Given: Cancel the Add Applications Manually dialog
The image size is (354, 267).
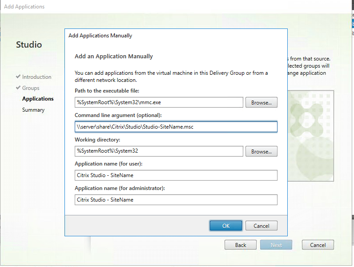Looking at the screenshot, I should coord(261,226).
